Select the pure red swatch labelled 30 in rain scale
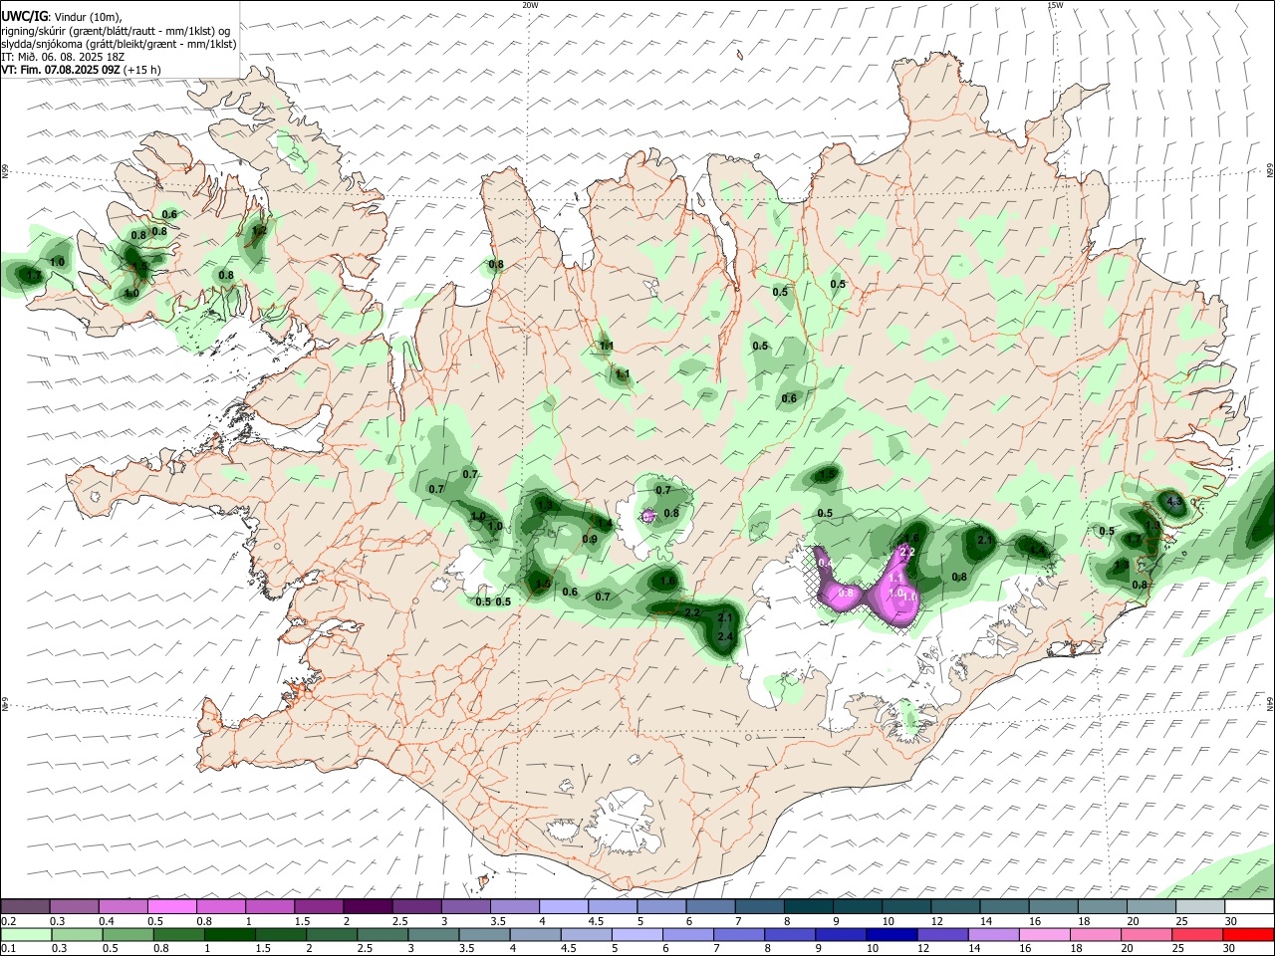 click(x=1248, y=935)
